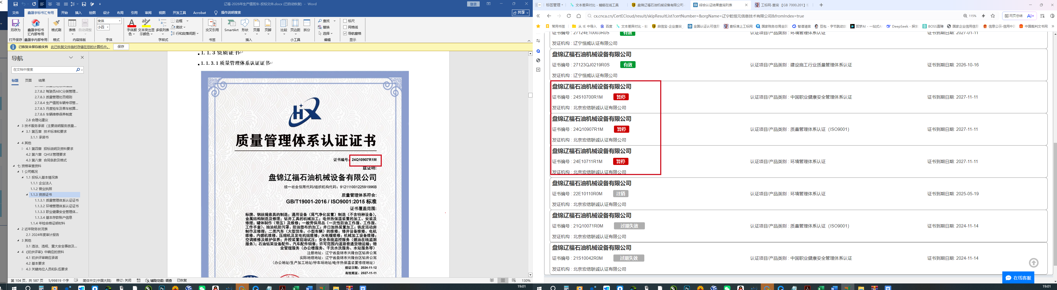Open the font name dropdown showing 宋体
1057x290 pixels.
[x=120, y=21]
